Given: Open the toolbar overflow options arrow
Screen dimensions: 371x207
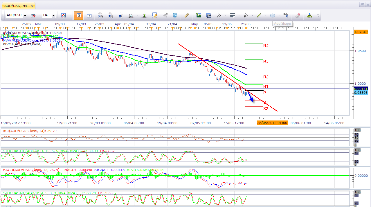Looking at the screenshot, I should tap(318, 15).
